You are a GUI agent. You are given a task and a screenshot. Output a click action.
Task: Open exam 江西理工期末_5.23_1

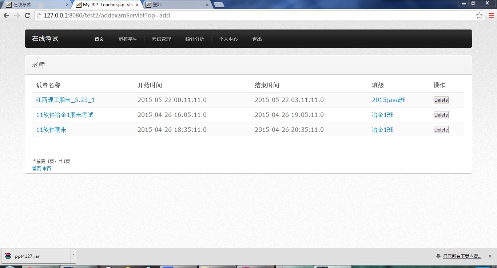(x=65, y=100)
